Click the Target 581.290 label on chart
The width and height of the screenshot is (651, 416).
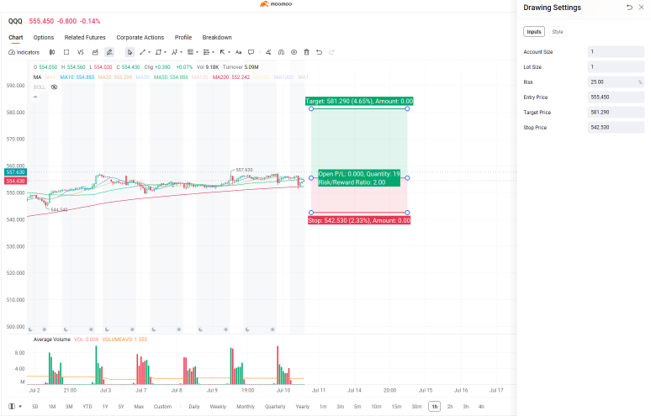tap(359, 101)
